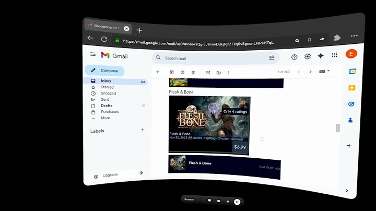Open the VR dock chat icon
The width and height of the screenshot is (376, 211).
(209, 201)
